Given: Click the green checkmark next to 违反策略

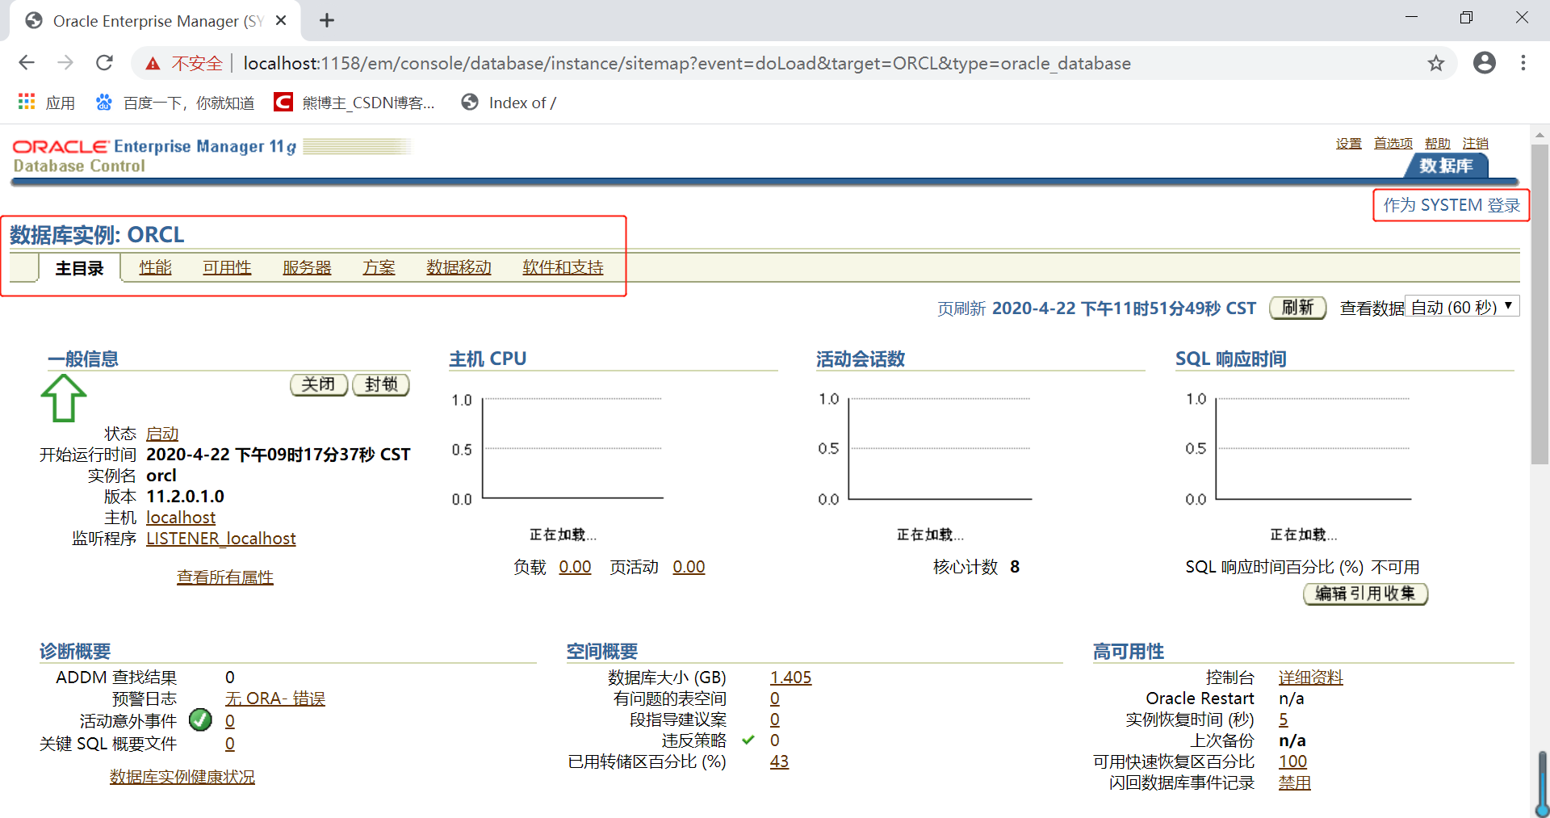Looking at the screenshot, I should pos(748,740).
